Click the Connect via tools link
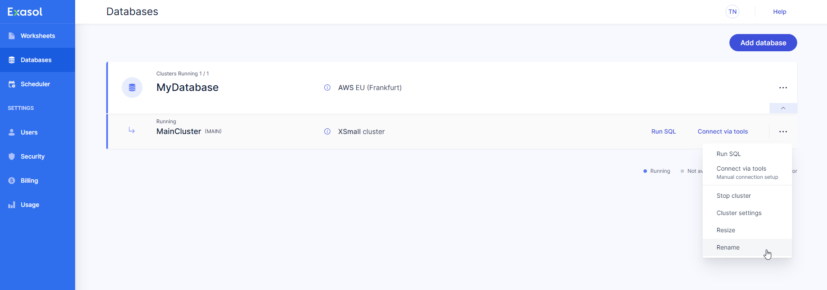 (722, 131)
